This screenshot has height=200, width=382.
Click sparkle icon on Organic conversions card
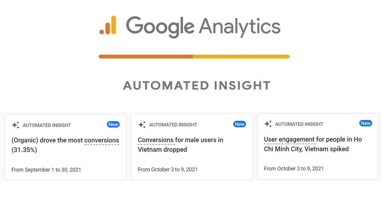(x=16, y=125)
